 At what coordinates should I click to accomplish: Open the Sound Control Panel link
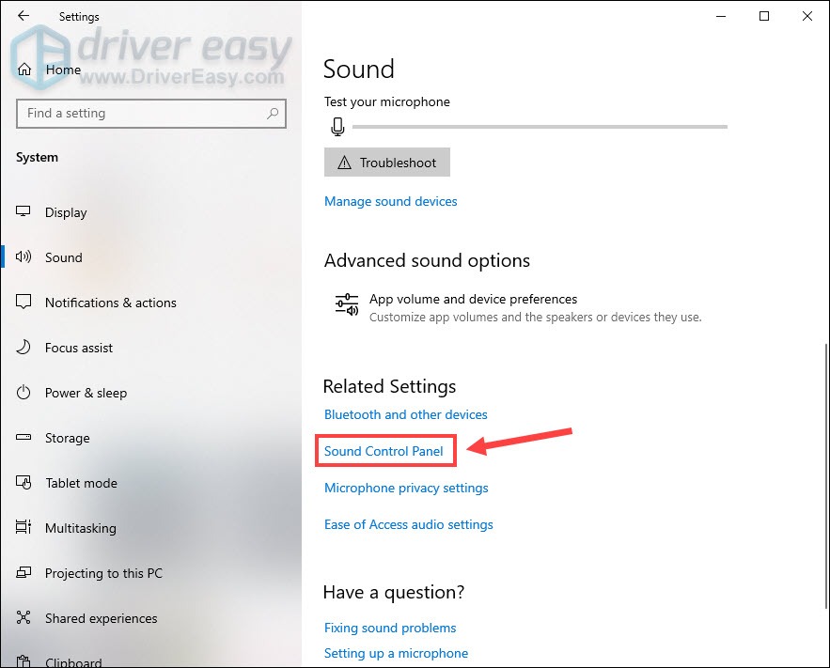coord(384,451)
